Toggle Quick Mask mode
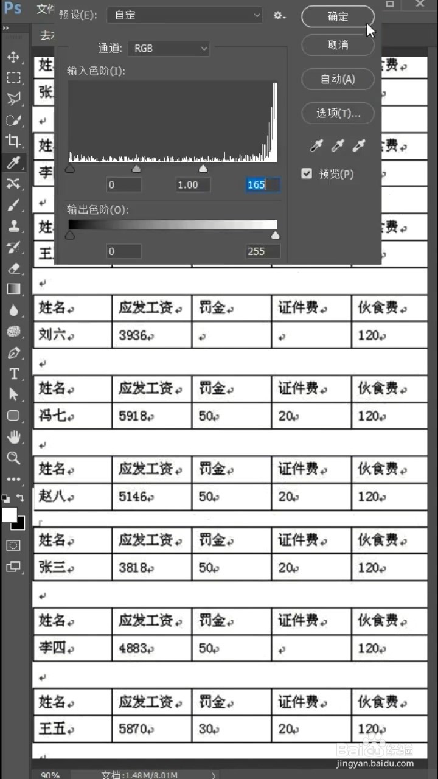 pyautogui.click(x=13, y=545)
